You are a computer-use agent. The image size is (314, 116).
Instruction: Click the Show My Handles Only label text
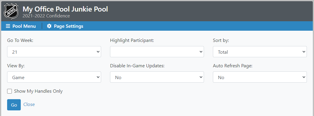pos(38,91)
